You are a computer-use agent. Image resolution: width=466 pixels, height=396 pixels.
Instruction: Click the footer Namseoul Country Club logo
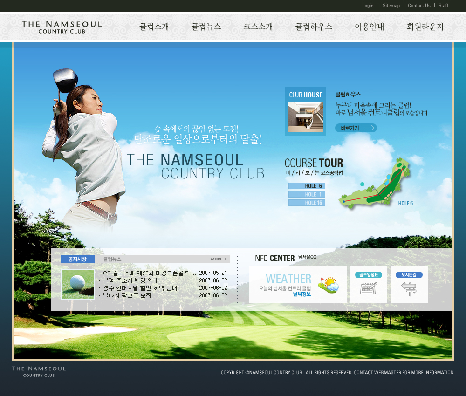pyautogui.click(x=39, y=372)
